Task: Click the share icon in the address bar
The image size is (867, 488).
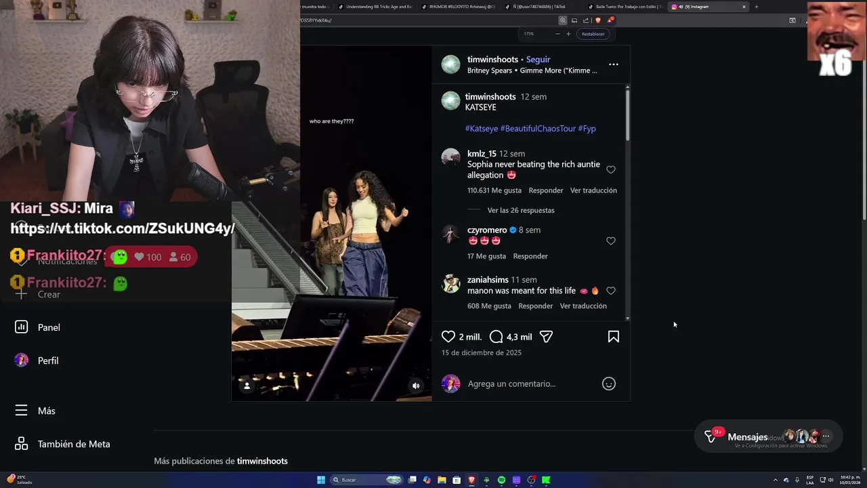Action: (586, 20)
